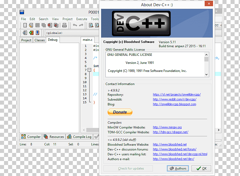Click the 'Version 5.11' text
This screenshot has width=240, height=176.
pyautogui.click(x=167, y=42)
